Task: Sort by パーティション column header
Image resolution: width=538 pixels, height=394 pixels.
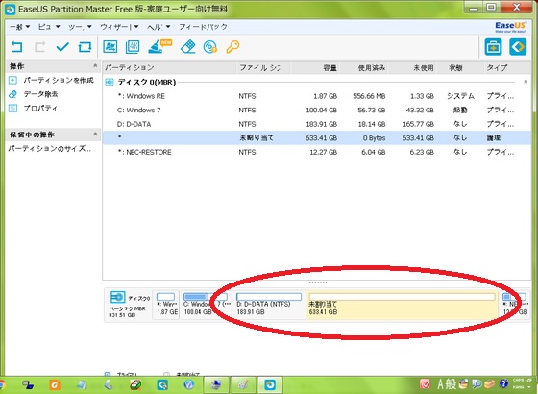Action: tap(169, 67)
